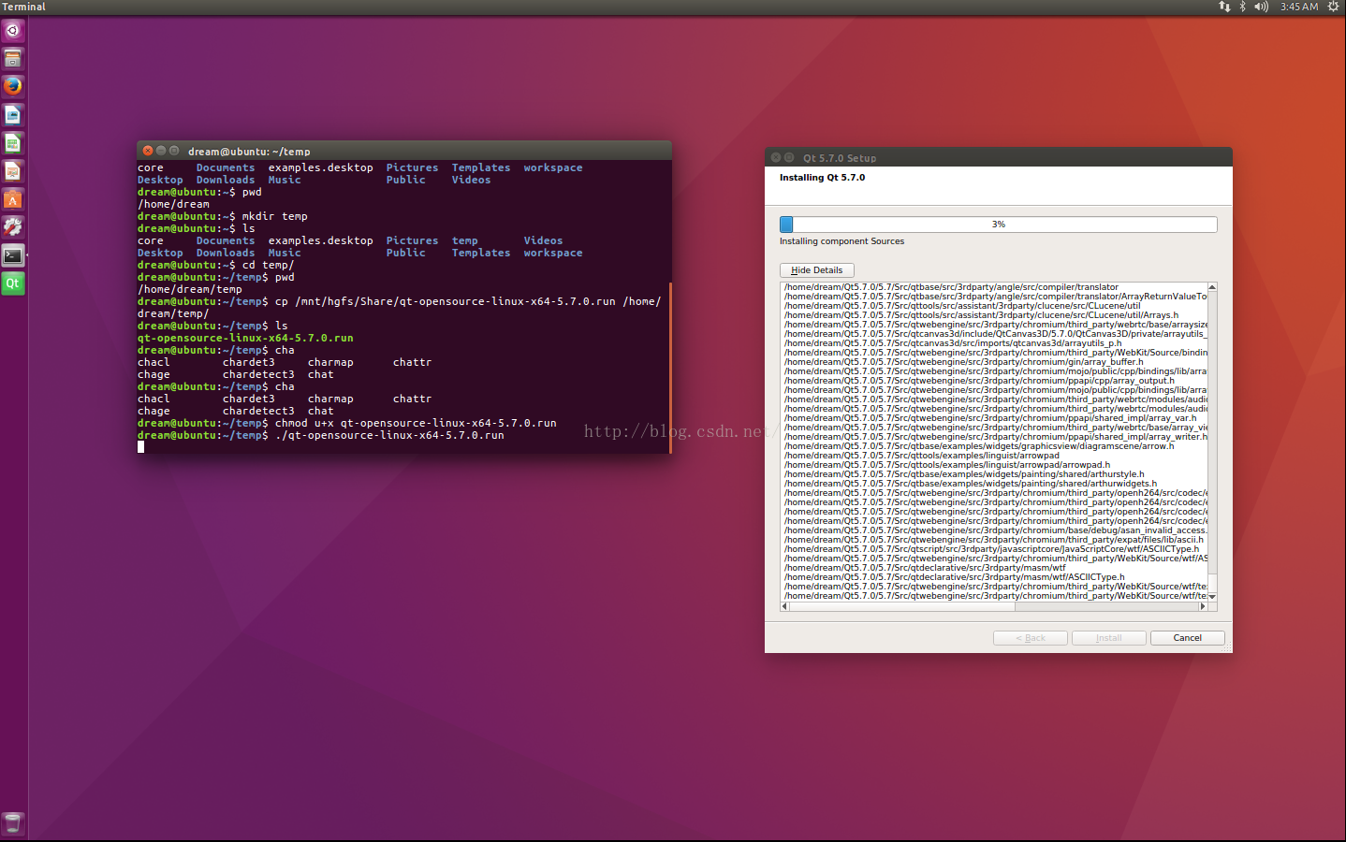Click the array_writer.h log line
The image size is (1346, 842).
click(x=996, y=437)
